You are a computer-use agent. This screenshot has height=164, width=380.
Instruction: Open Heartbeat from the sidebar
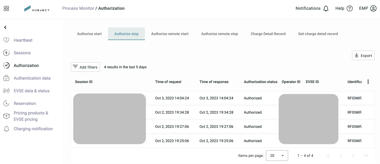tap(23, 40)
